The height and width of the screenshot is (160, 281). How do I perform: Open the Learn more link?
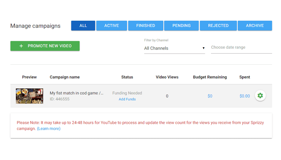point(49,128)
